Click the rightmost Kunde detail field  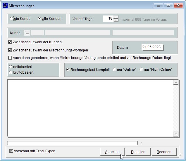point(143,33)
